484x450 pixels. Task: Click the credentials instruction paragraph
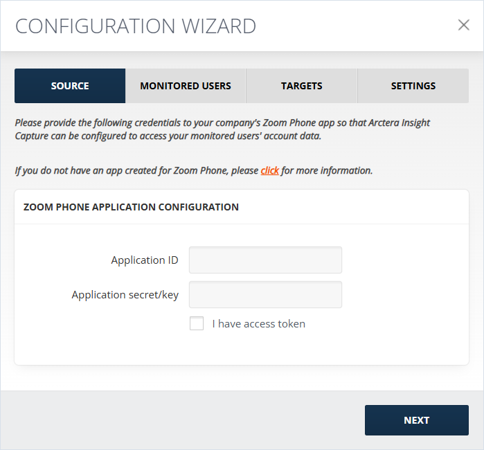tap(222, 129)
